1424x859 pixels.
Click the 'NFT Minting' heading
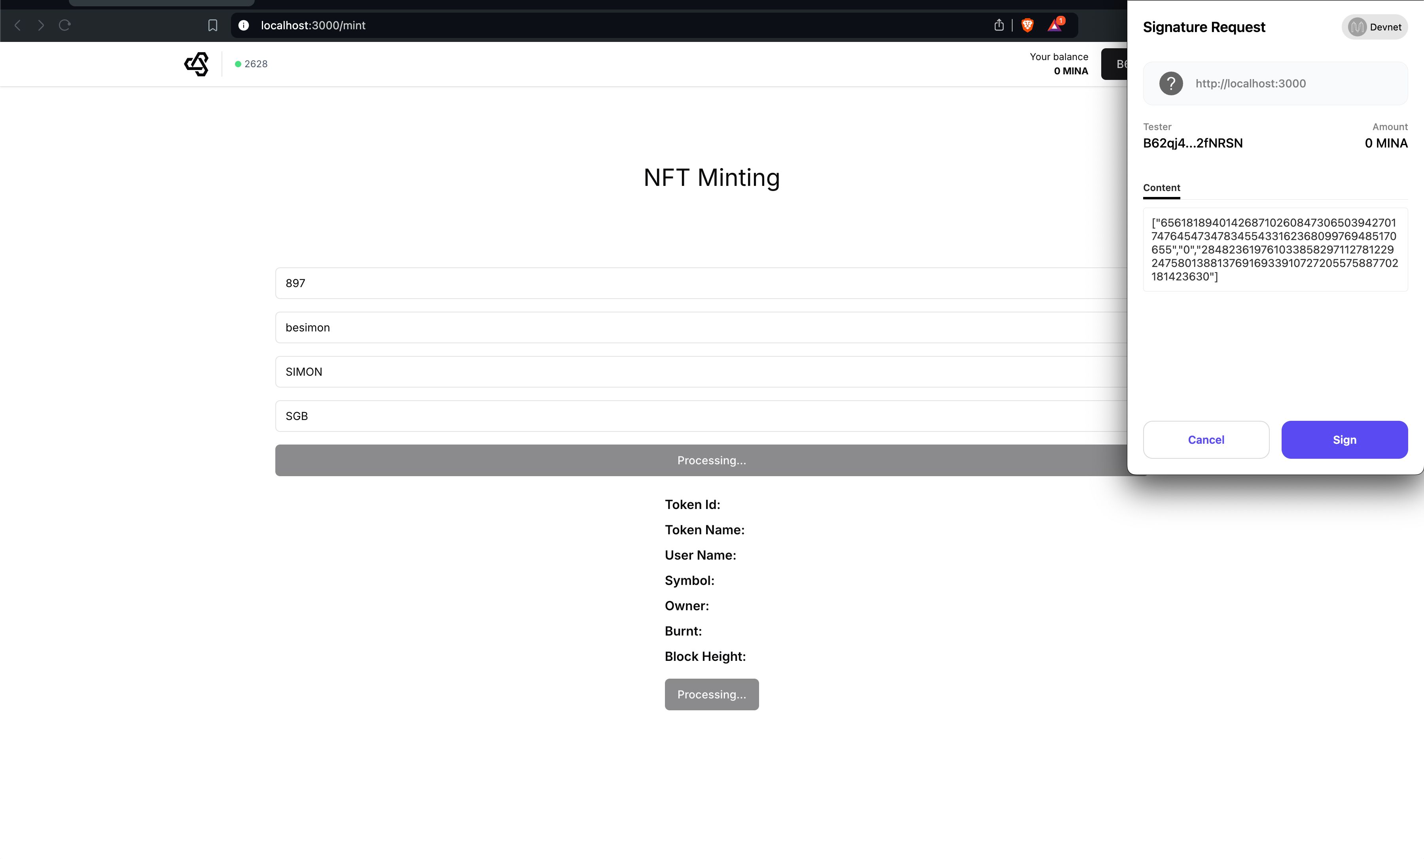pyautogui.click(x=712, y=177)
